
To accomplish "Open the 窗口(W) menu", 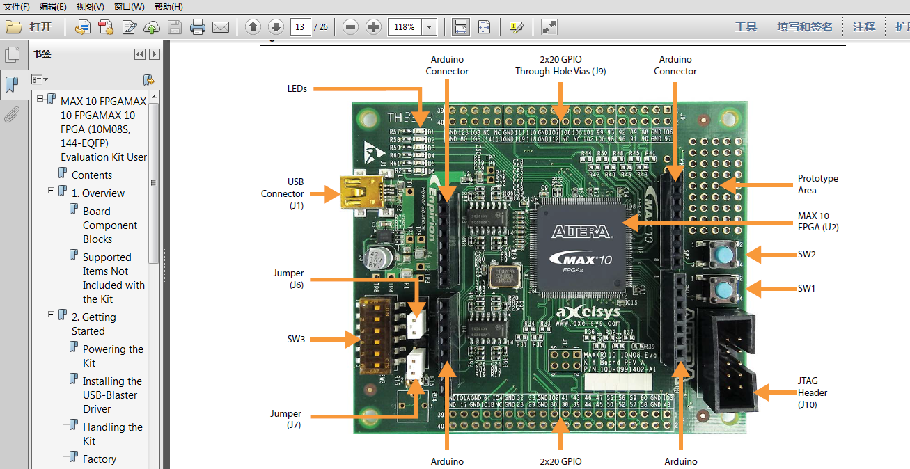I will (x=130, y=6).
